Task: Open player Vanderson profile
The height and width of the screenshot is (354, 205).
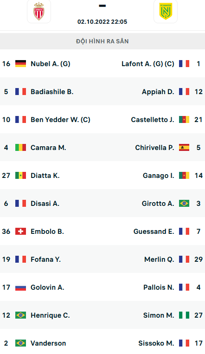Action: click(48, 343)
